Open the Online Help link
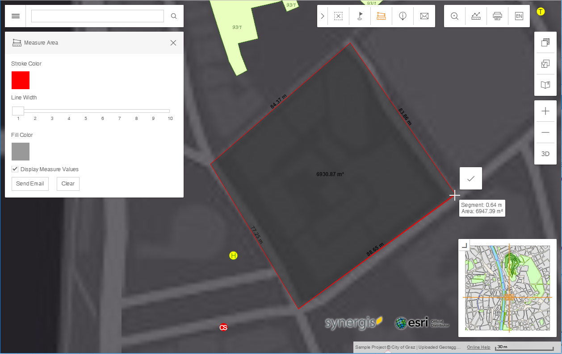Viewport: 562px width, 354px height. click(478, 347)
